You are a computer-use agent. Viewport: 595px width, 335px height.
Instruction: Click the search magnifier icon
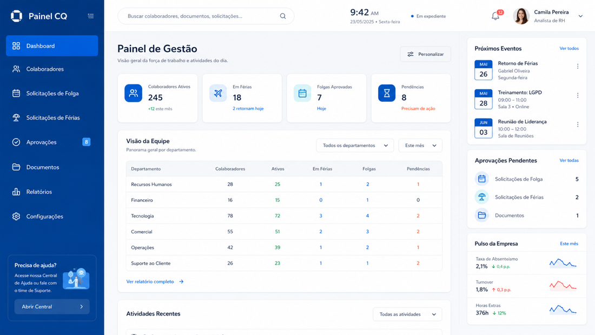point(283,16)
